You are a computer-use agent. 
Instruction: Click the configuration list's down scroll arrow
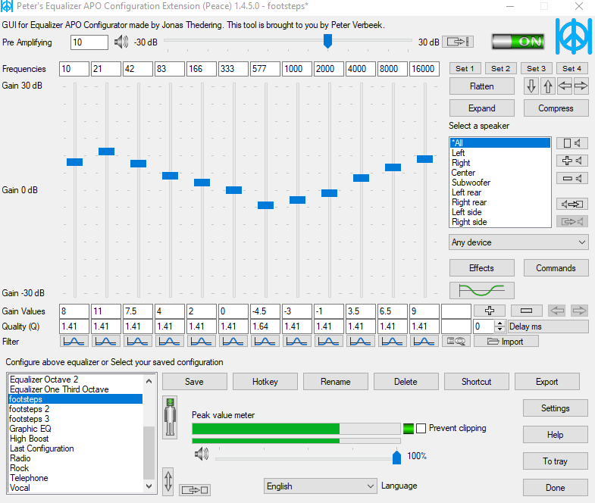pos(149,486)
